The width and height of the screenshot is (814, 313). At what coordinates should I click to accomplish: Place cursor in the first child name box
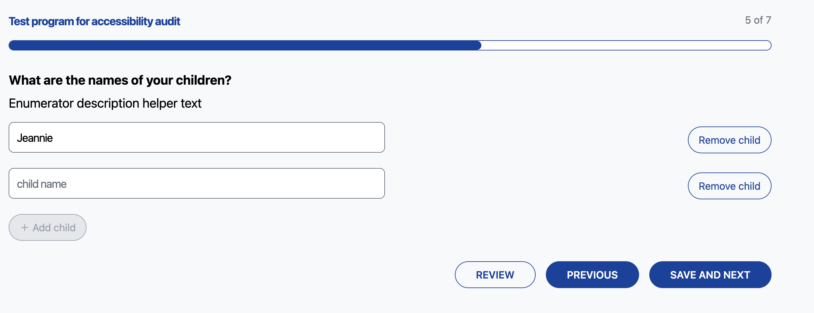pos(196,137)
